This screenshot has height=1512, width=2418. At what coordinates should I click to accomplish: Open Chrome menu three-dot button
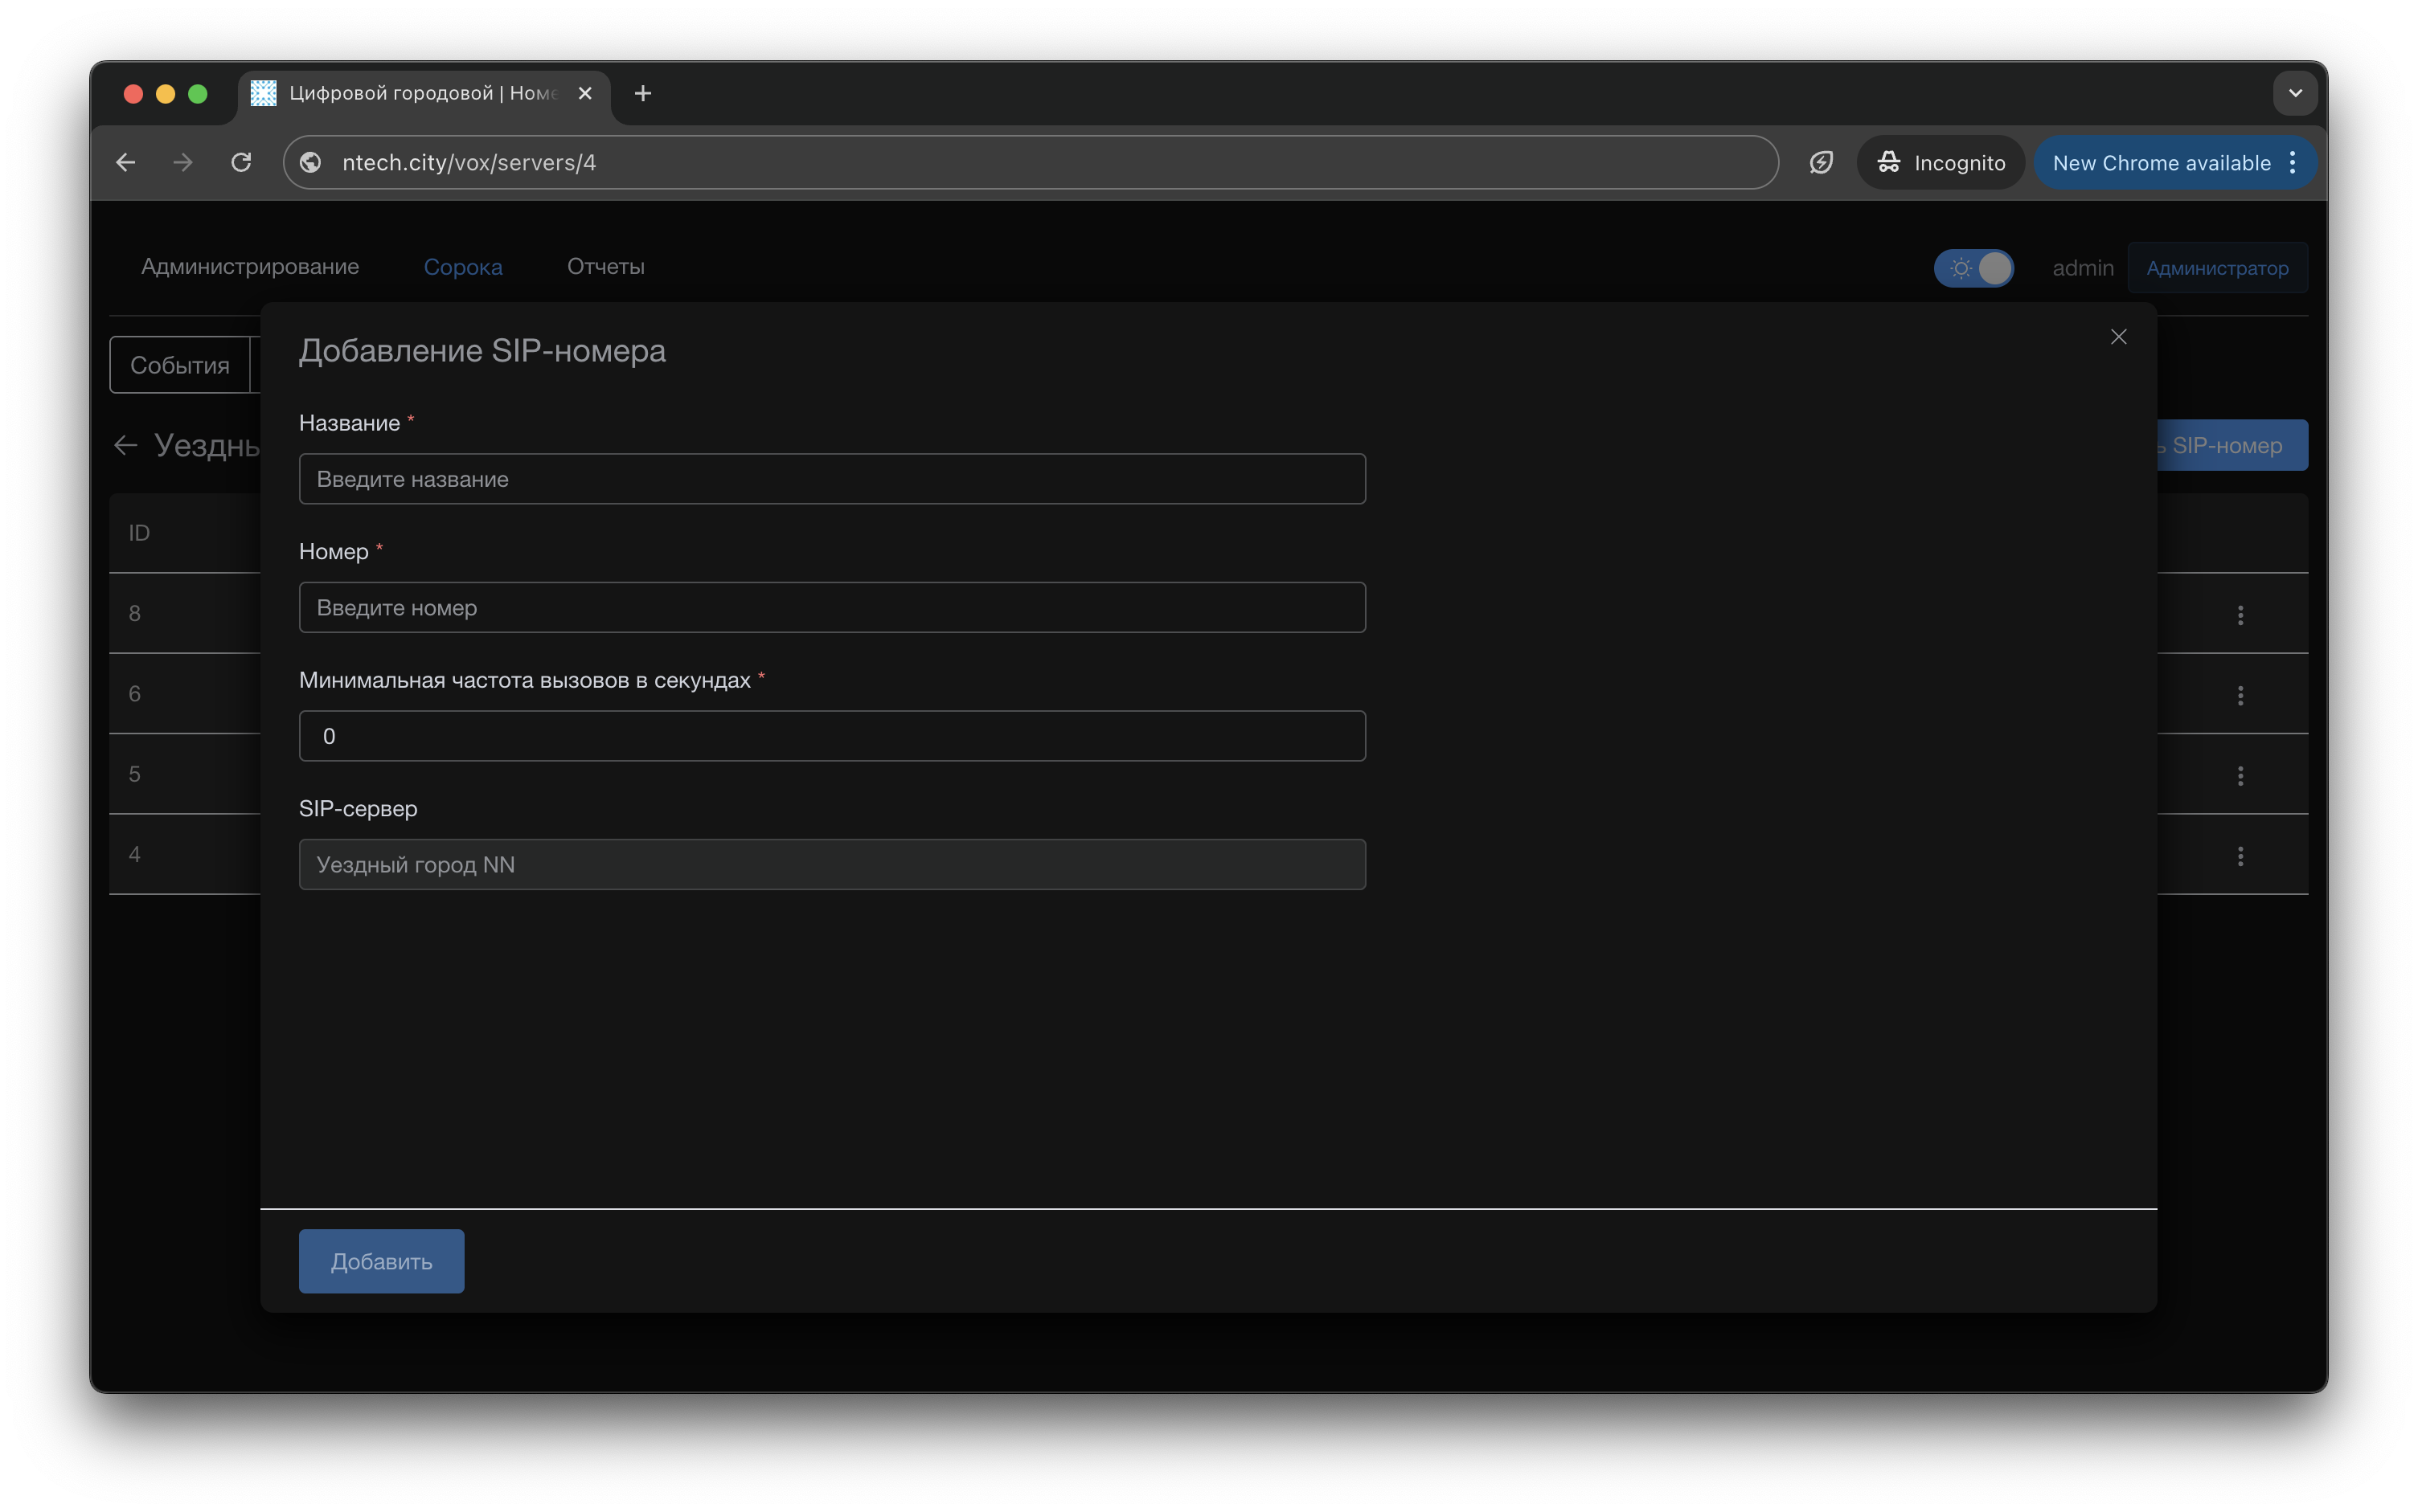(2292, 162)
